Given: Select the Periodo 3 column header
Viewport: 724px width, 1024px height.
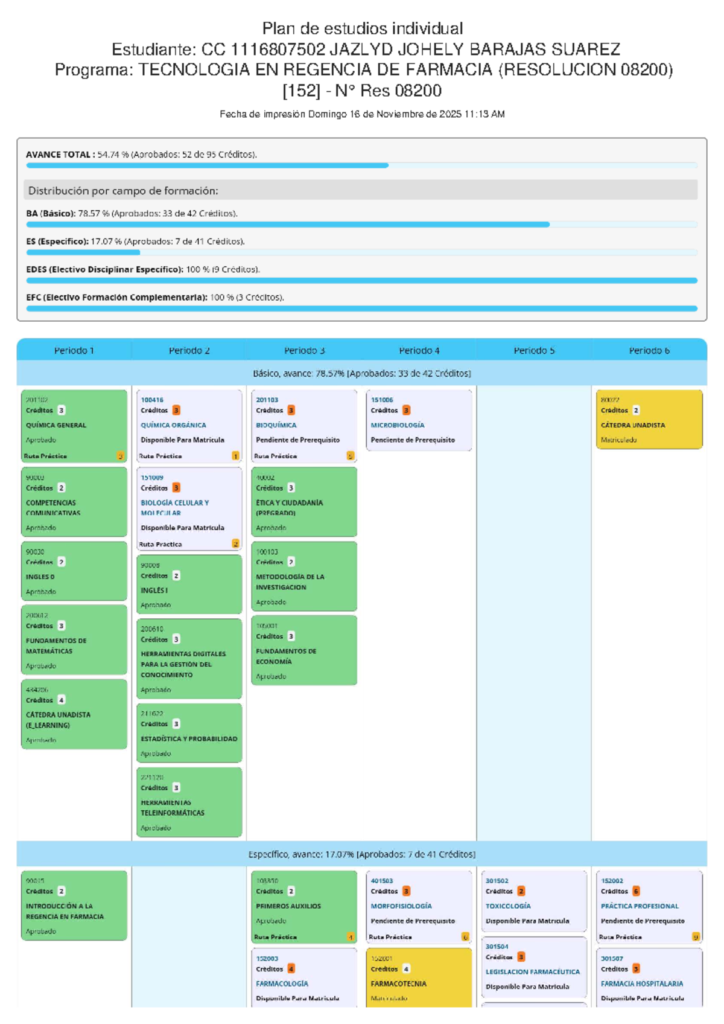Looking at the screenshot, I should (304, 350).
